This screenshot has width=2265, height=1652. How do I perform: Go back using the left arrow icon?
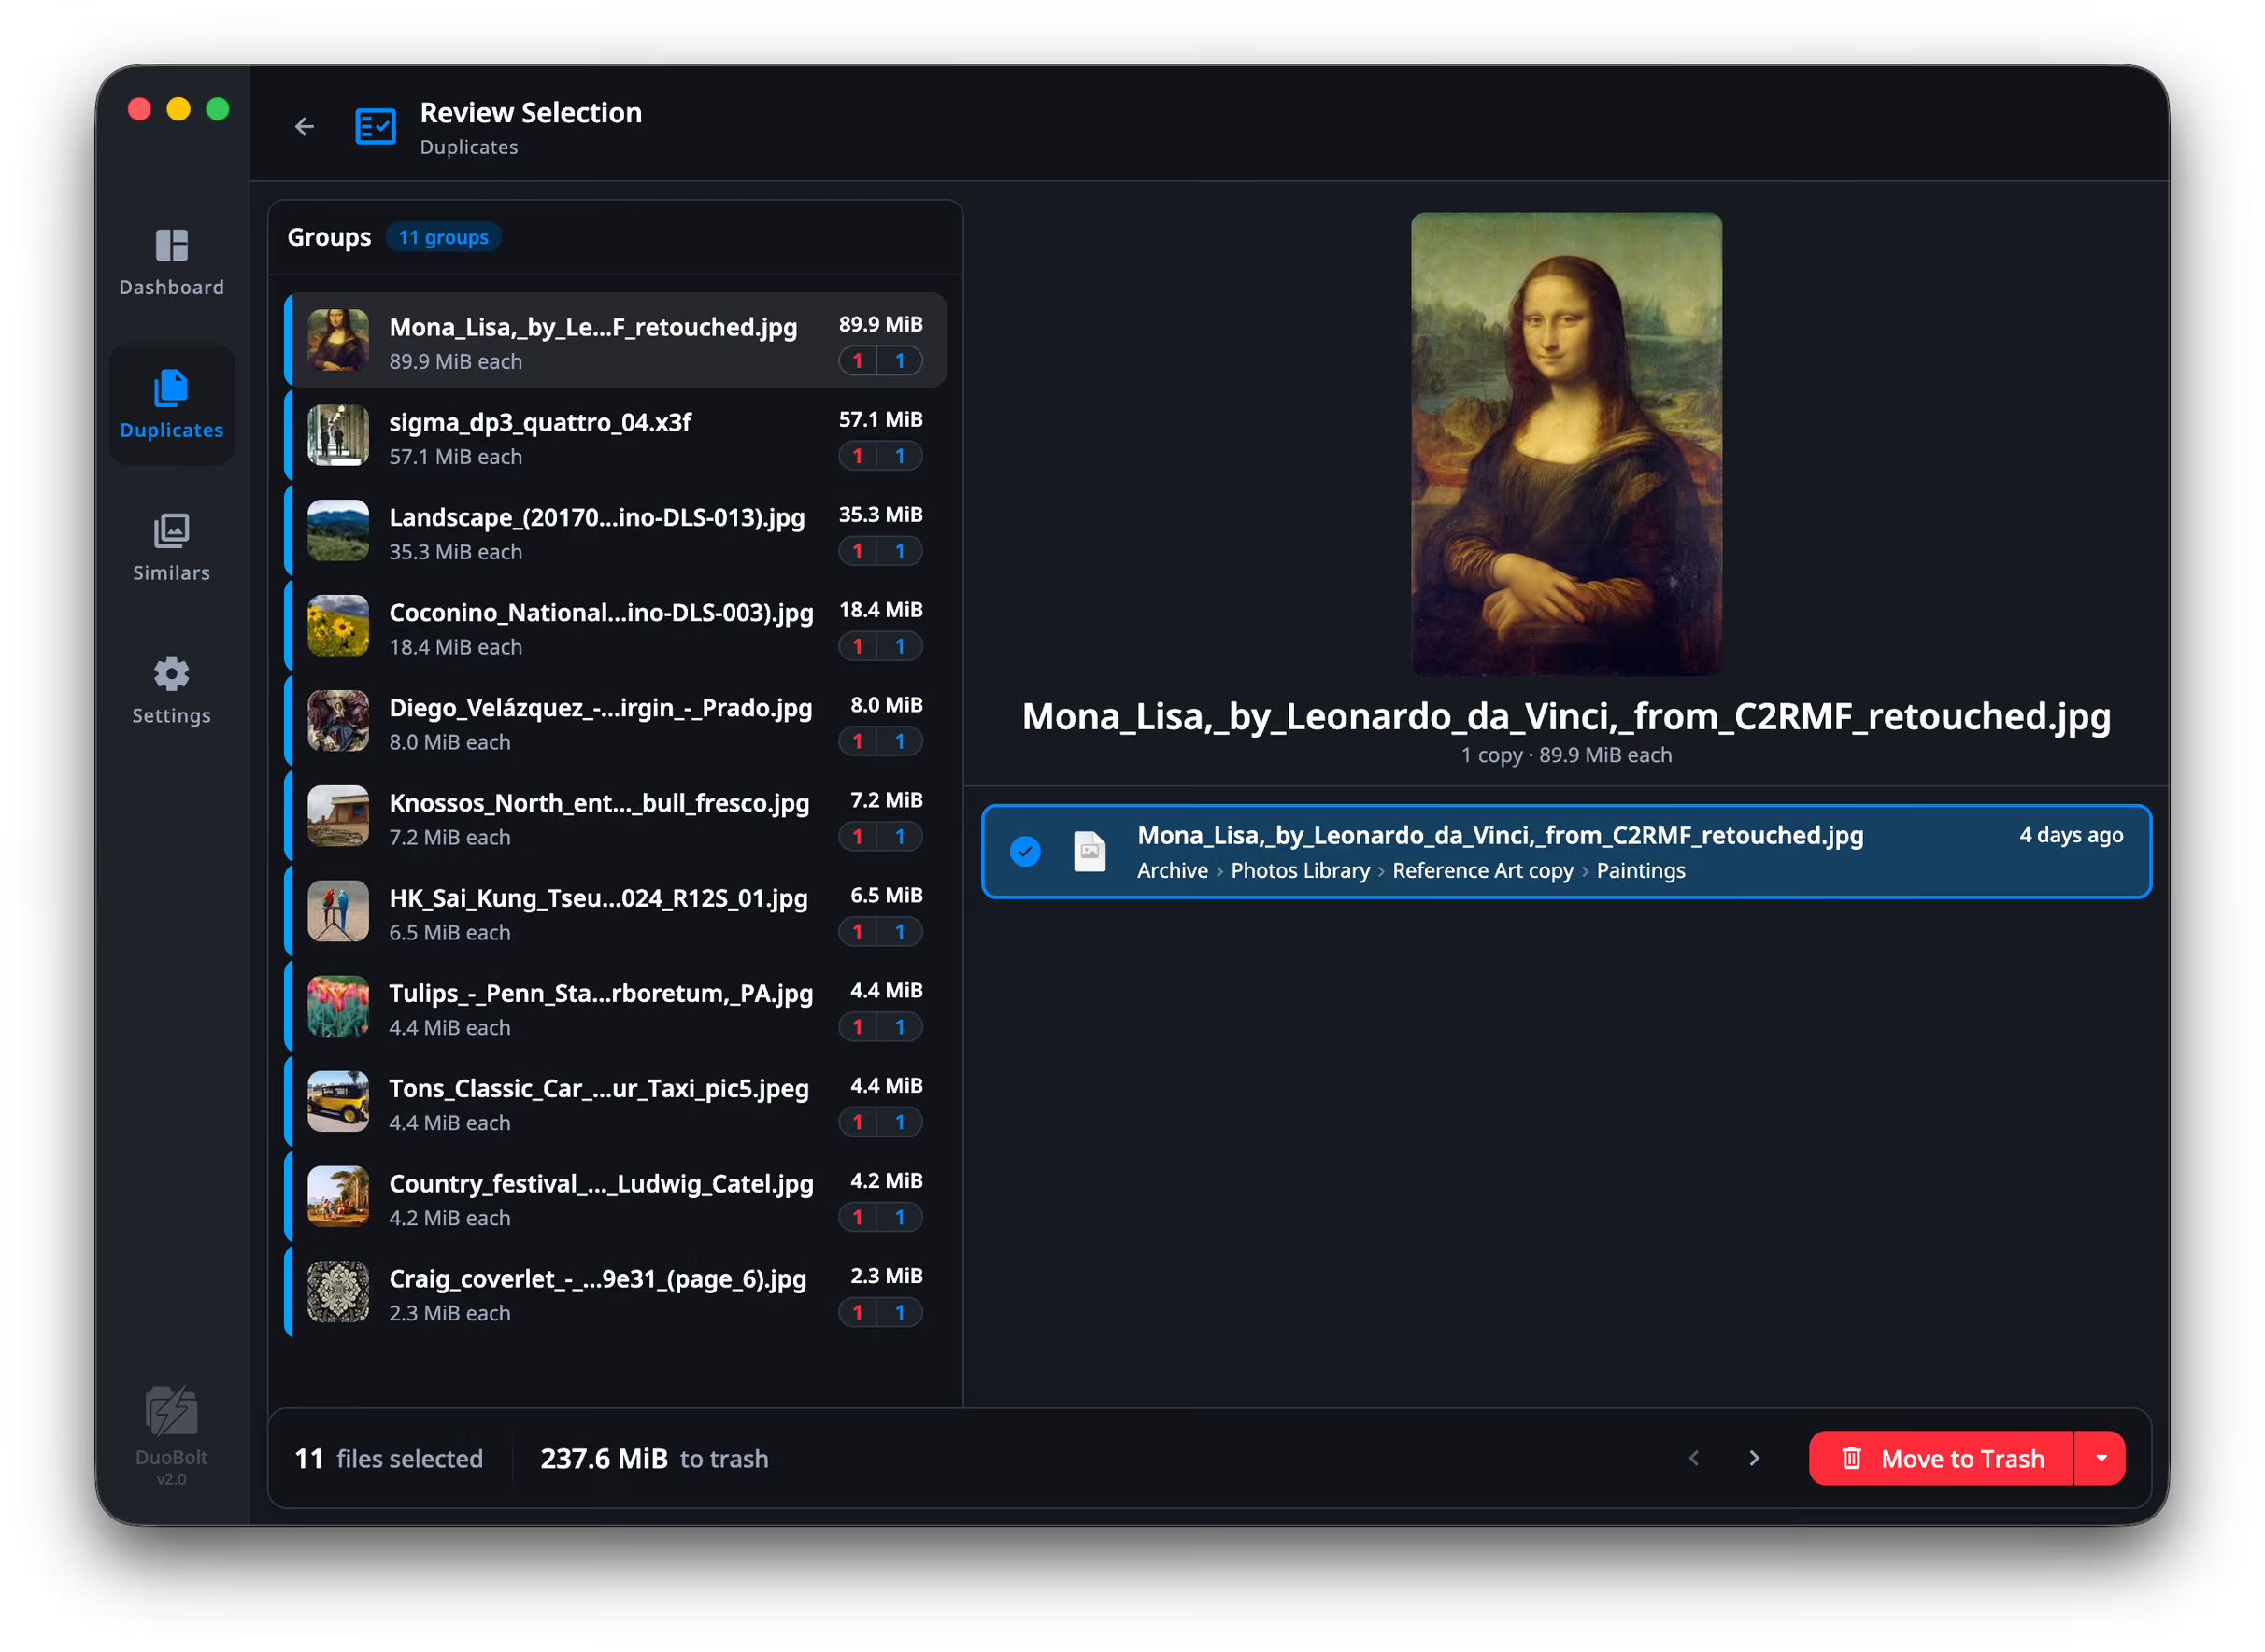[x=304, y=127]
